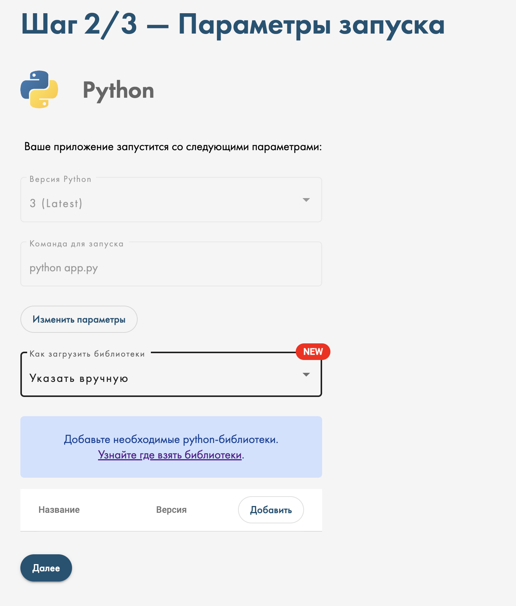Click the "Как загрузить библиотеки" label
Image resolution: width=516 pixels, height=606 pixels.
(87, 354)
